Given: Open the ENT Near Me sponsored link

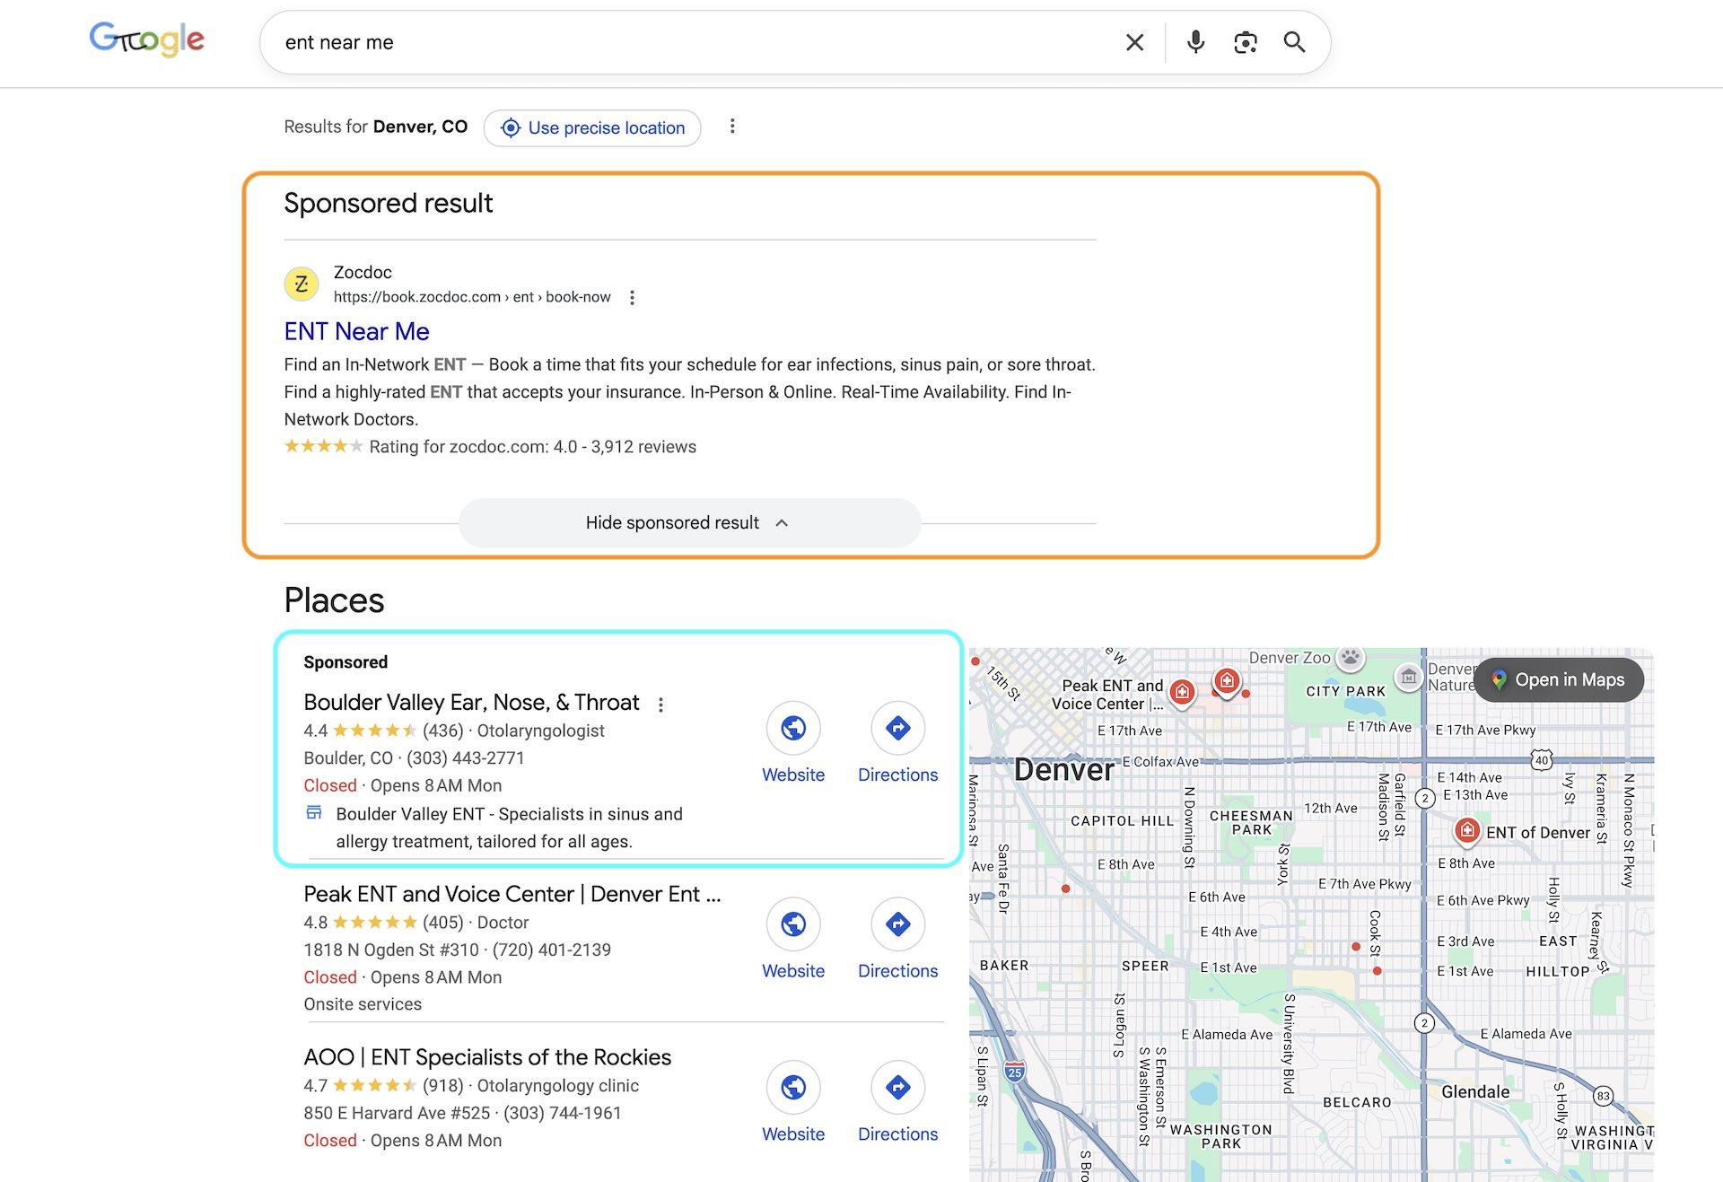Looking at the screenshot, I should pyautogui.click(x=355, y=331).
